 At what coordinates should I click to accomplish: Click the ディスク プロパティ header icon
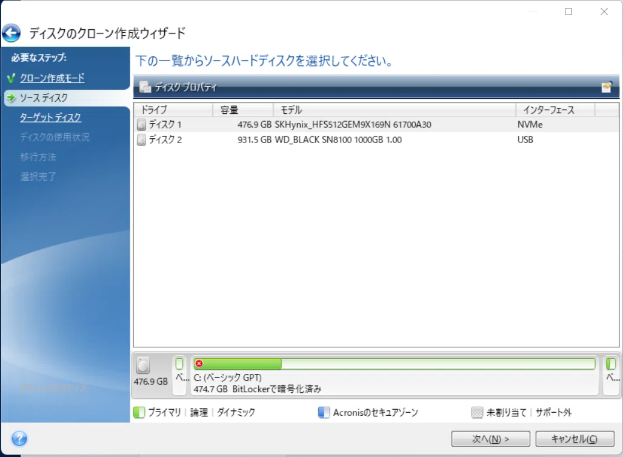145,87
